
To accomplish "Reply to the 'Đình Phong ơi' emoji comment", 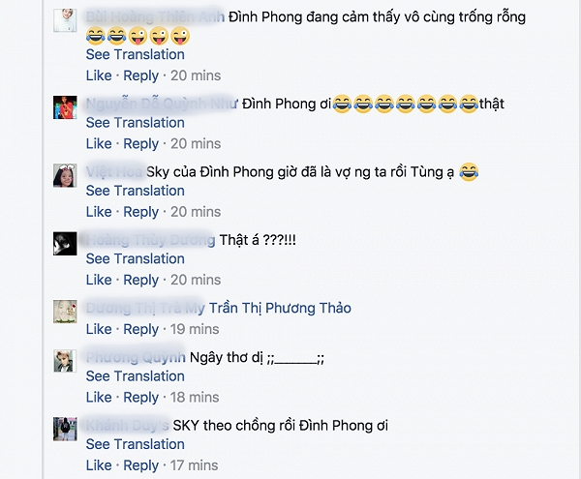I will point(140,144).
